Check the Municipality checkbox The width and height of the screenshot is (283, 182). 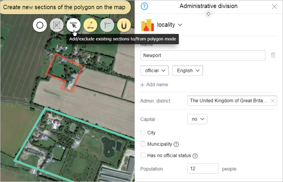[x=143, y=144]
